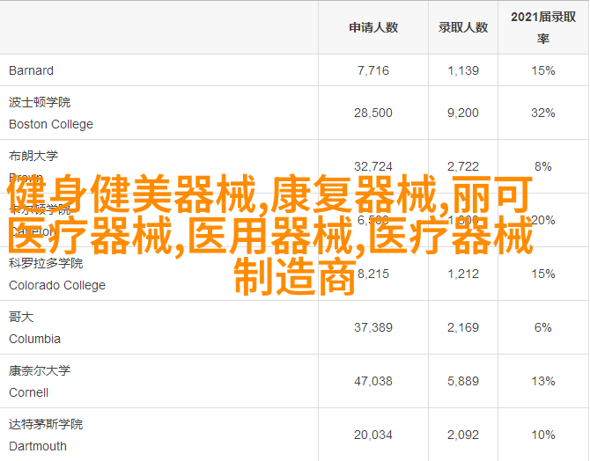Click Boston College's 28,500 applicants cell
The width and height of the screenshot is (590, 461).
[372, 113]
